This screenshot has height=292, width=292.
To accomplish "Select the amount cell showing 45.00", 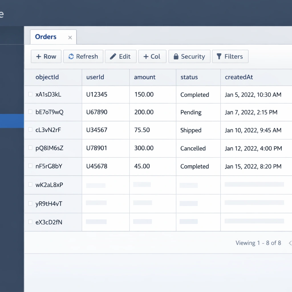I will [x=142, y=166].
